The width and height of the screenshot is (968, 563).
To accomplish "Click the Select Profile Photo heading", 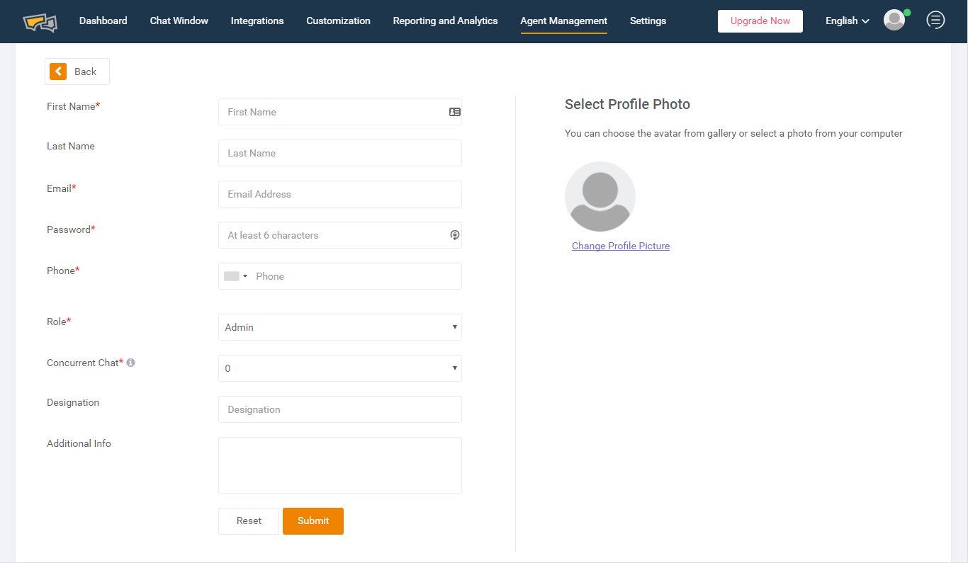I will tap(627, 104).
